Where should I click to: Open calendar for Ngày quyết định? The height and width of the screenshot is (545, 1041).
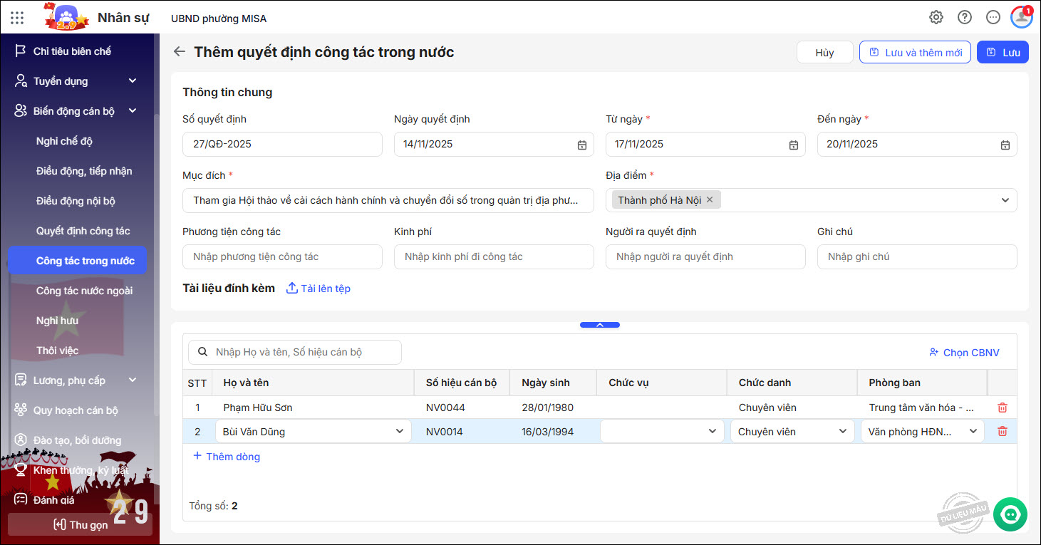pyautogui.click(x=582, y=145)
